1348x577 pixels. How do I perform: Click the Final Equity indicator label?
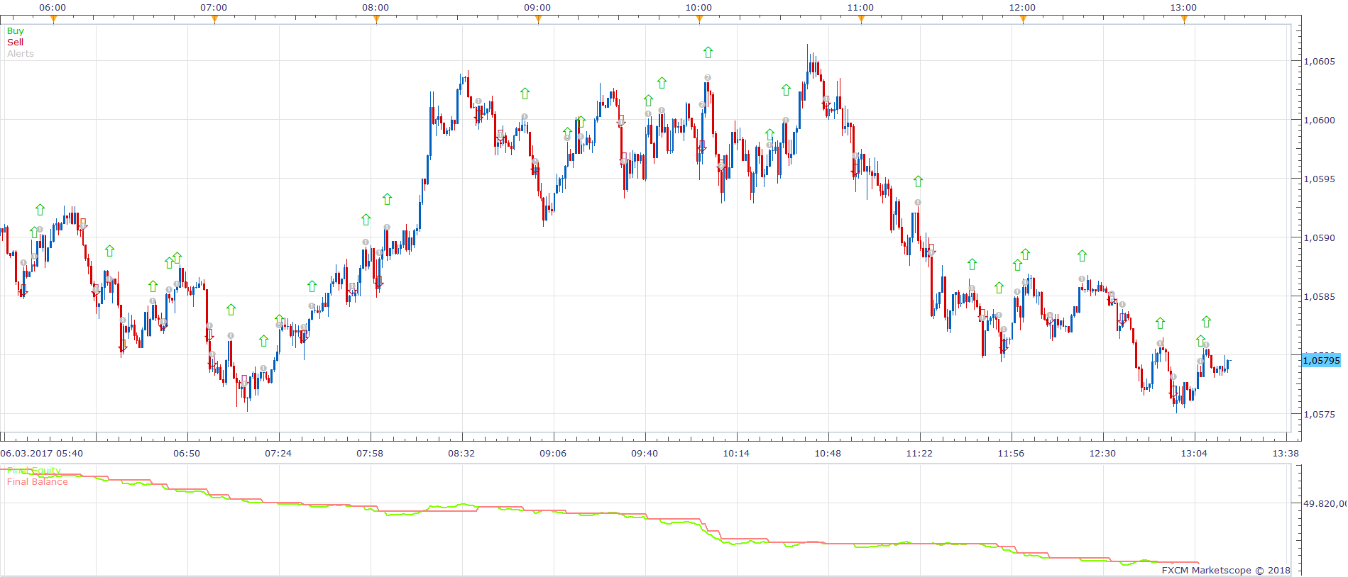tap(34, 471)
